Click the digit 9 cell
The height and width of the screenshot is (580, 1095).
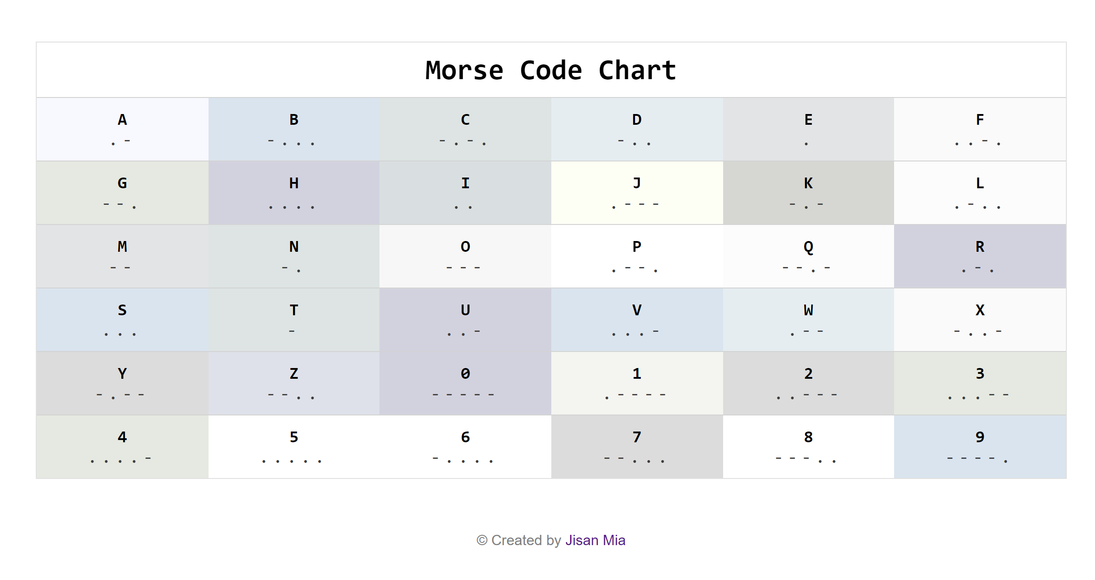980,446
